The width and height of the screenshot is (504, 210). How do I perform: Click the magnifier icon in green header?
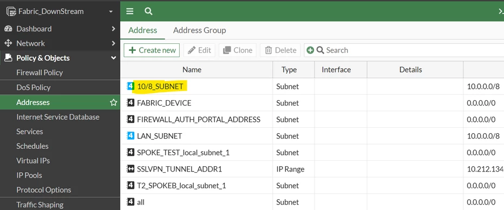tap(148, 11)
